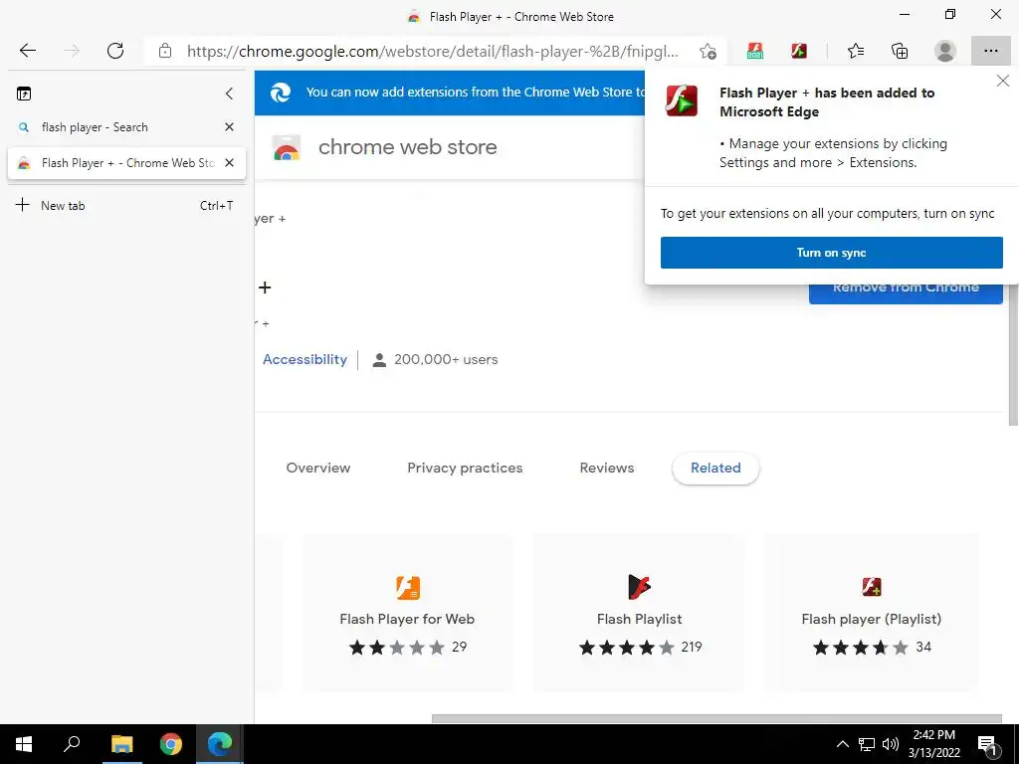Click the vertical page scrollbar
Viewport: 1019px width, 764px height.
click(1013, 356)
